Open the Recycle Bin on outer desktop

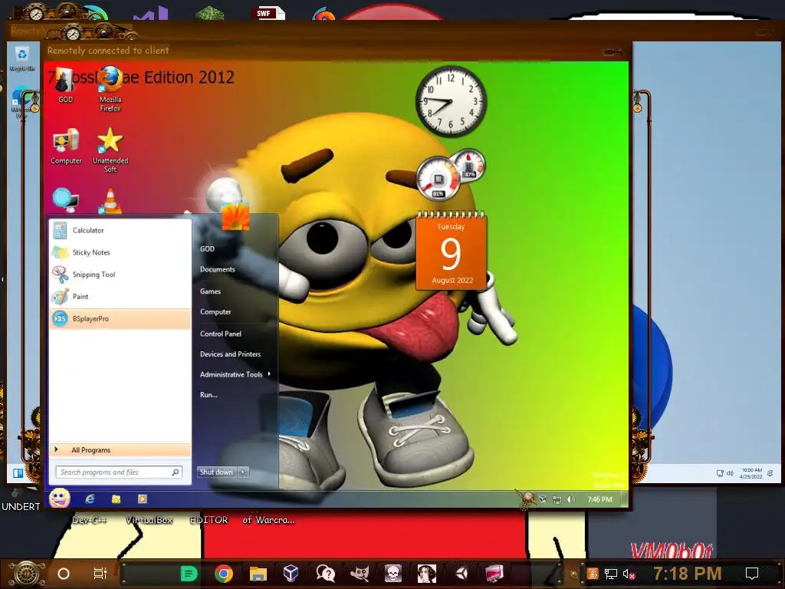tap(22, 58)
